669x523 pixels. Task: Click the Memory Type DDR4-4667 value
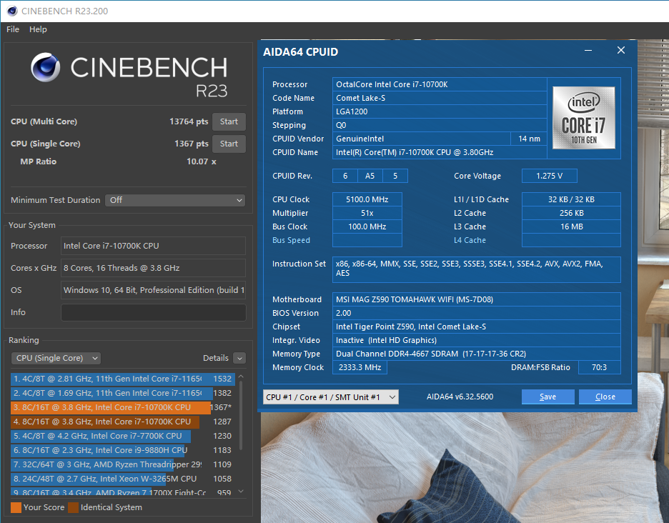pyautogui.click(x=477, y=354)
